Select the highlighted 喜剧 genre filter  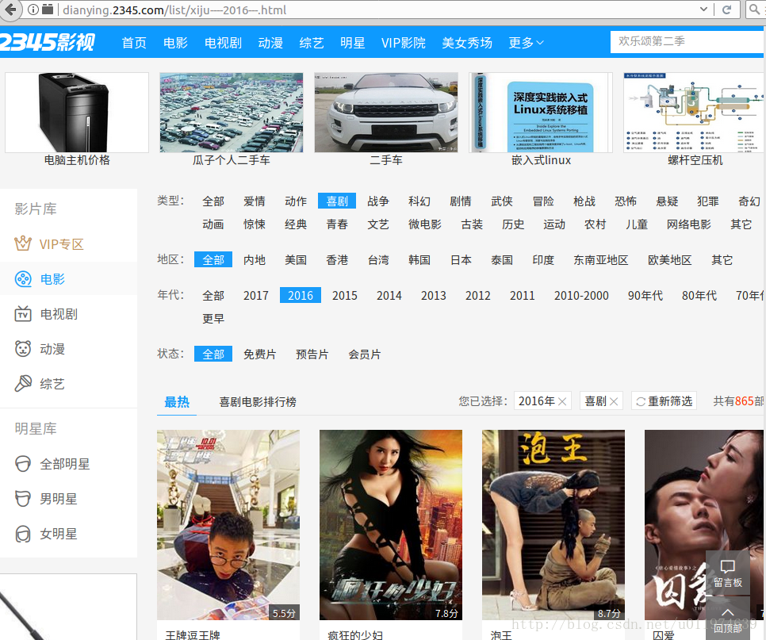tap(336, 201)
